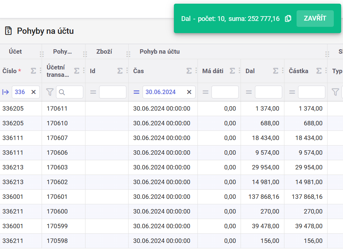Click the sum icon in Dal column
The width and height of the screenshot is (343, 251).
(x=276, y=71)
